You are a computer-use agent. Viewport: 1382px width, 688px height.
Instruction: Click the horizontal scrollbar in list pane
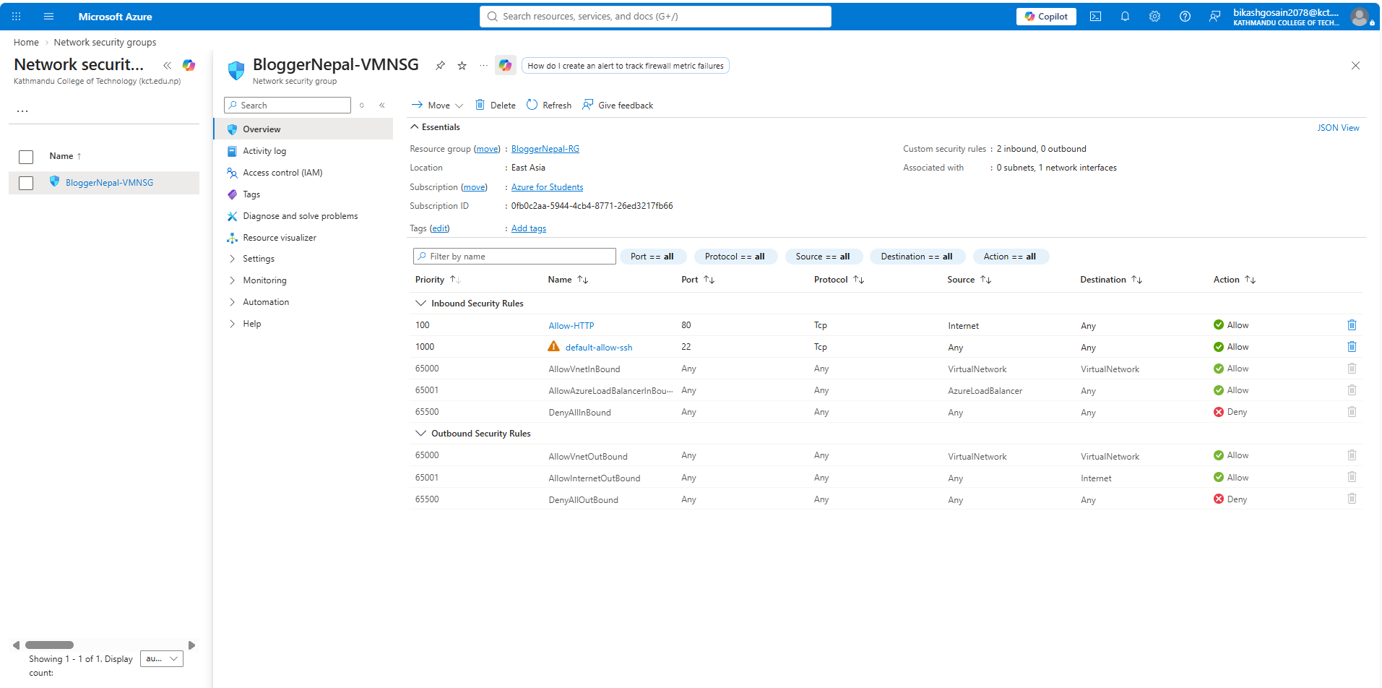[x=50, y=645]
